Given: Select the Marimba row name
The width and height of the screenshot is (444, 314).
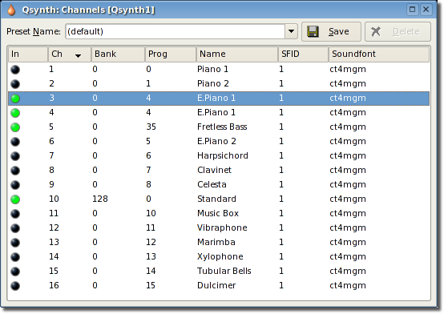Looking at the screenshot, I should click(216, 243).
